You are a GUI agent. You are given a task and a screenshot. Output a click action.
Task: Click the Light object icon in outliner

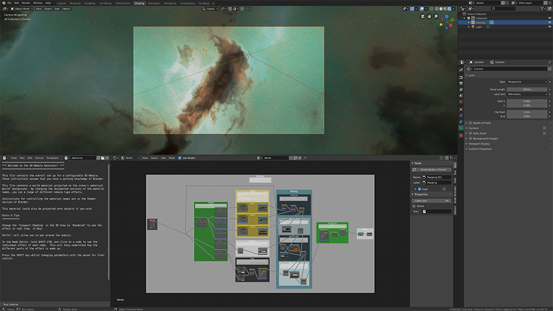[x=473, y=27]
